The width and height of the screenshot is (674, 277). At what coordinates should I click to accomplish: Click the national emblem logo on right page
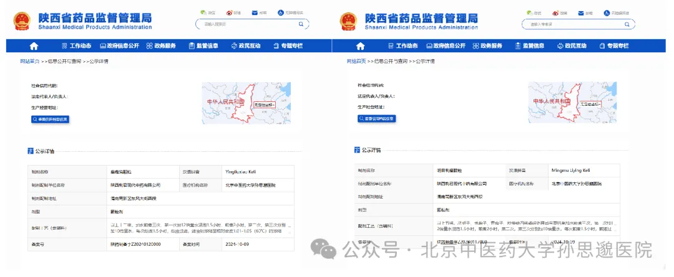point(348,21)
